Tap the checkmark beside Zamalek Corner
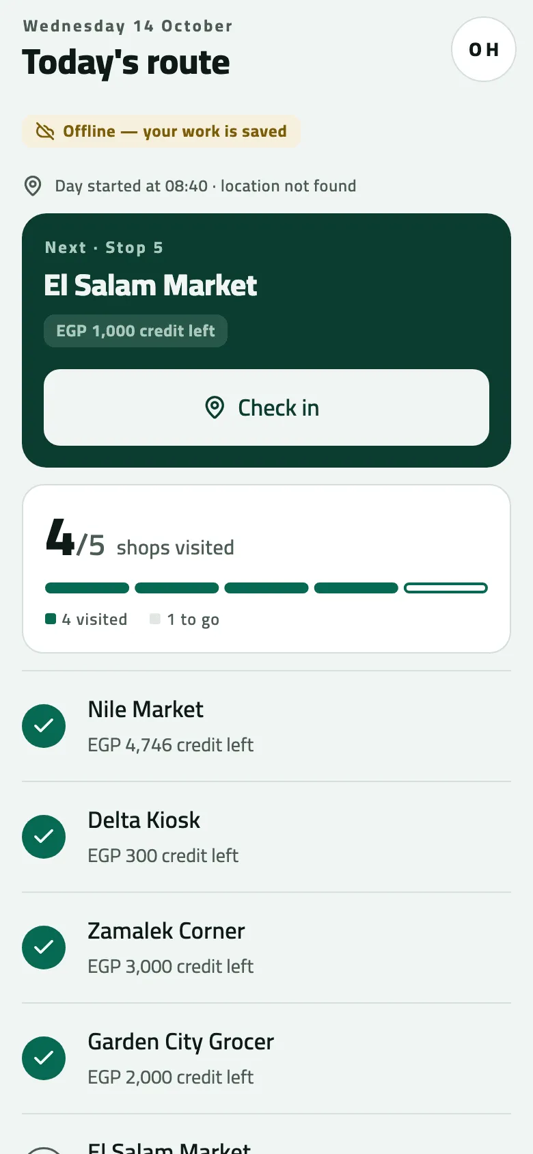 (x=44, y=948)
